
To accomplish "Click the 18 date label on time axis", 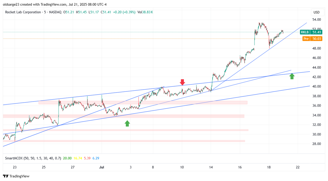I will point(269,167).
